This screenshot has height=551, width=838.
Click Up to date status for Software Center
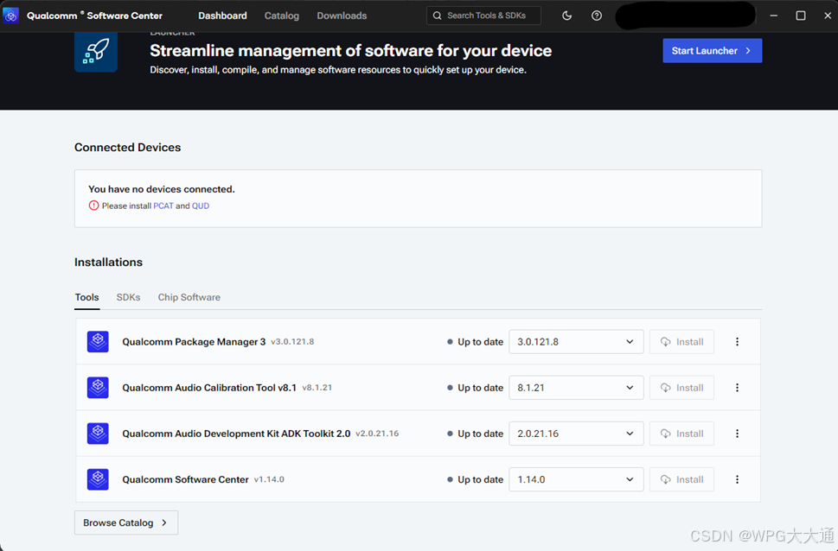tap(475, 479)
